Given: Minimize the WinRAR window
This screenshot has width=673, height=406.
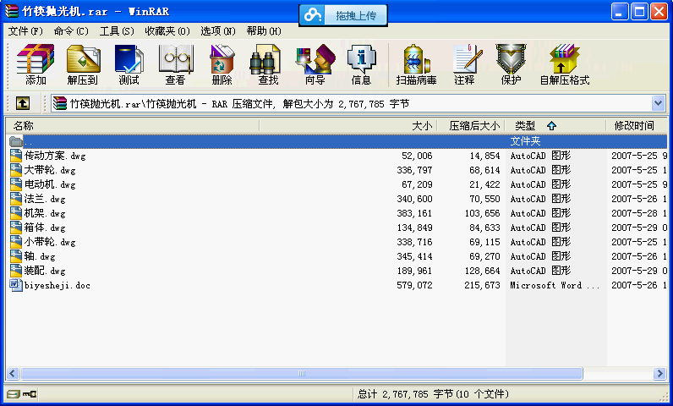Looking at the screenshot, I should pyautogui.click(x=620, y=12).
